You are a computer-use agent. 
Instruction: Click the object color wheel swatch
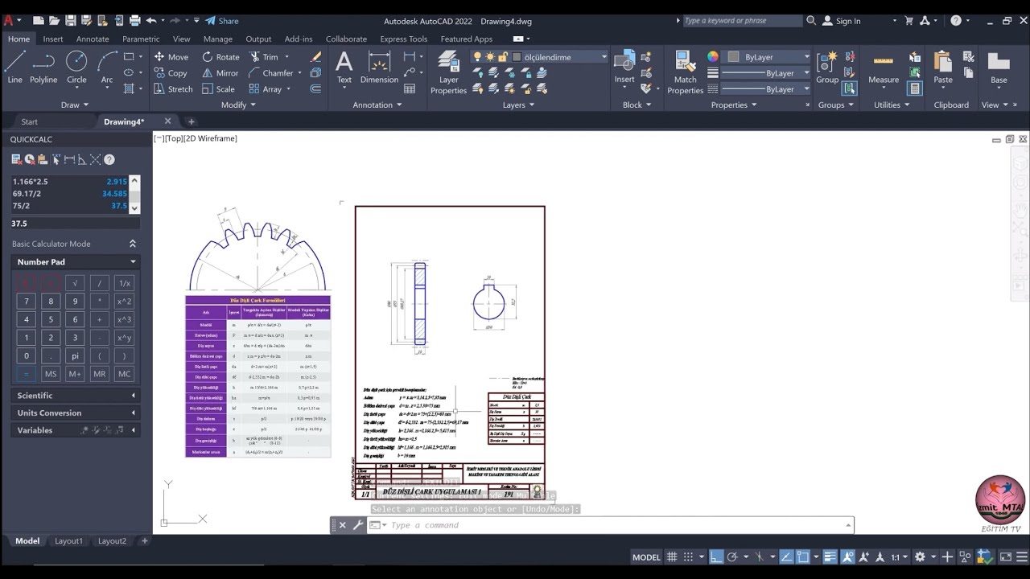713,57
